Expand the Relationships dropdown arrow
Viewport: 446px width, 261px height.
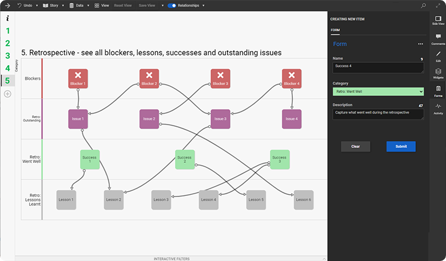coord(203,5)
